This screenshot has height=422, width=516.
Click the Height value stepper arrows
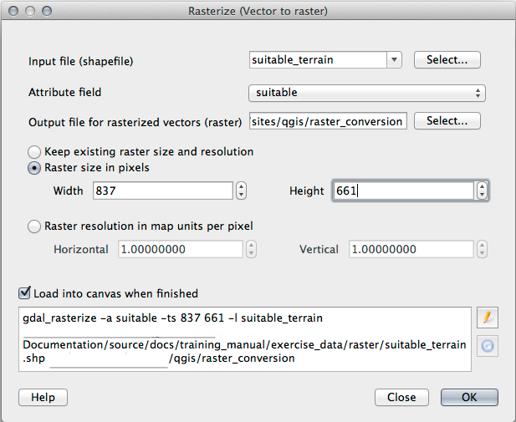point(483,191)
